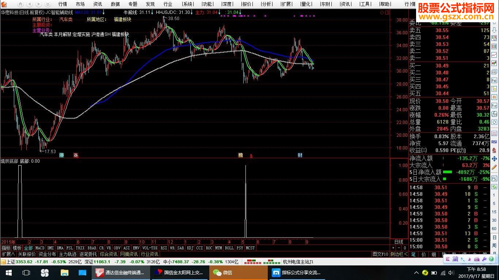Select the MCST indicator tab
Screen dimensions: 499x280
(x=250, y=248)
